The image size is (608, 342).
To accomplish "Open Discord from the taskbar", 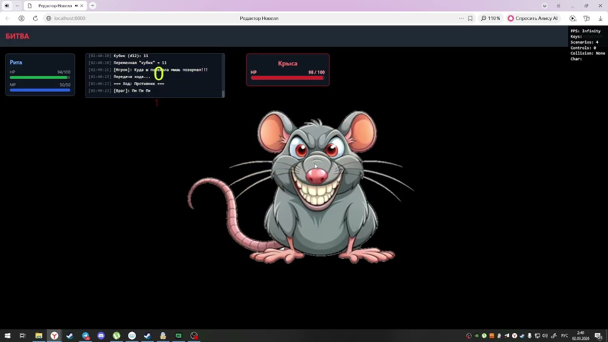I will (101, 336).
